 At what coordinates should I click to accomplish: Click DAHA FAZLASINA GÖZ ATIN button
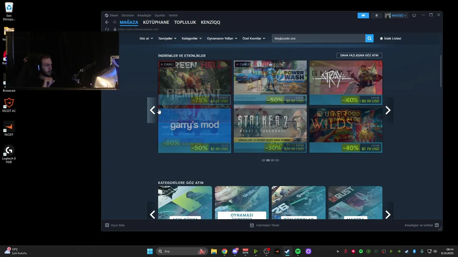(359, 55)
